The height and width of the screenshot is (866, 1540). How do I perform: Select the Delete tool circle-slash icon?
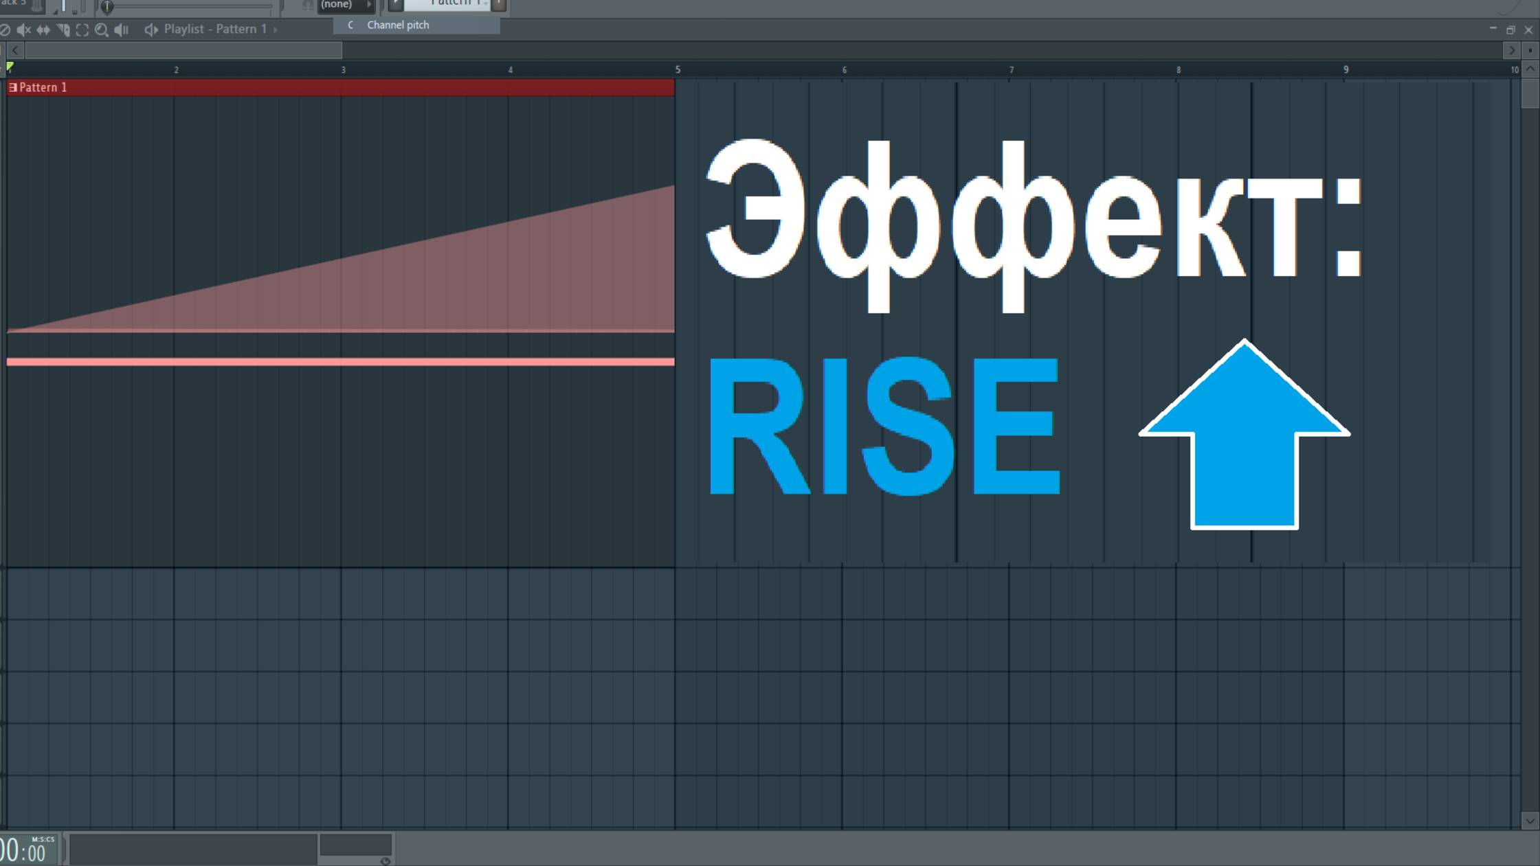tap(4, 30)
